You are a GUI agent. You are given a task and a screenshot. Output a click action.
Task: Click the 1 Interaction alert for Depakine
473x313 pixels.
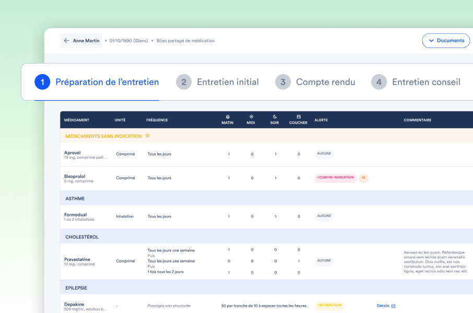(329, 306)
